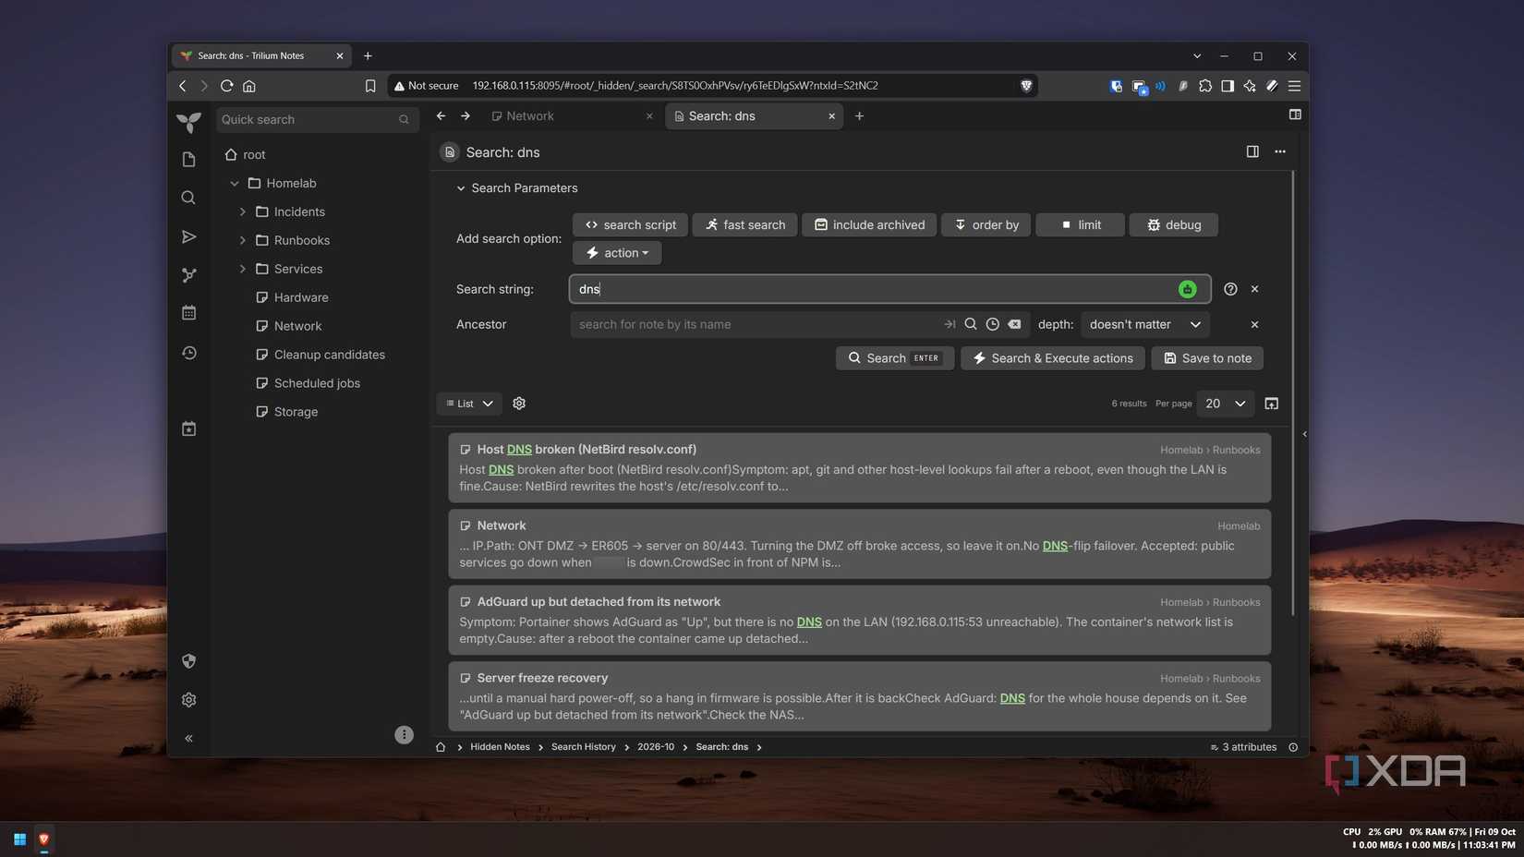The image size is (1524, 857).
Task: Open the Trilium global menu logo
Action: tap(188, 121)
